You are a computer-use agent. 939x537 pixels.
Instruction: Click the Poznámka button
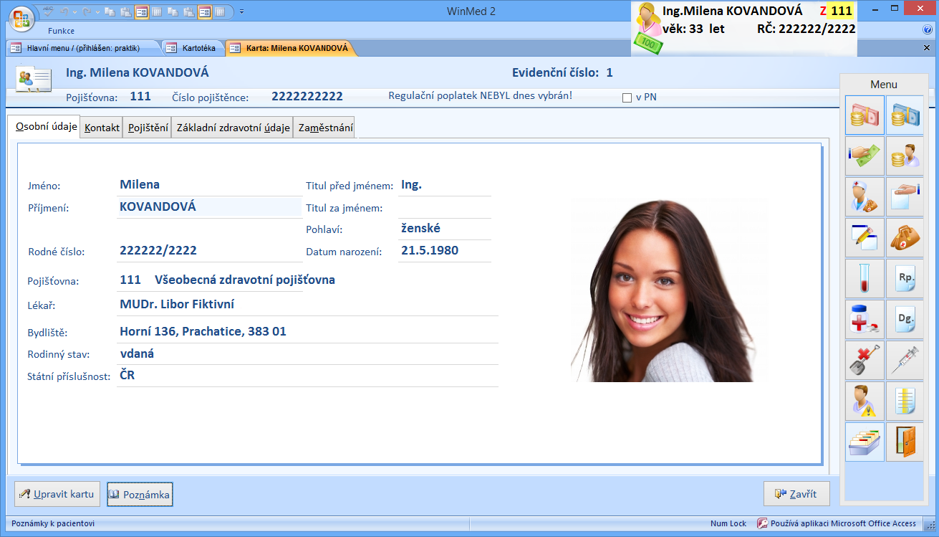pyautogui.click(x=140, y=494)
